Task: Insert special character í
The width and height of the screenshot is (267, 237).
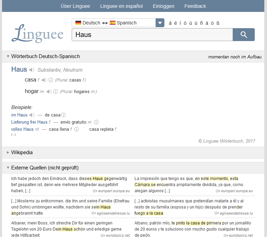Action: (x=180, y=23)
